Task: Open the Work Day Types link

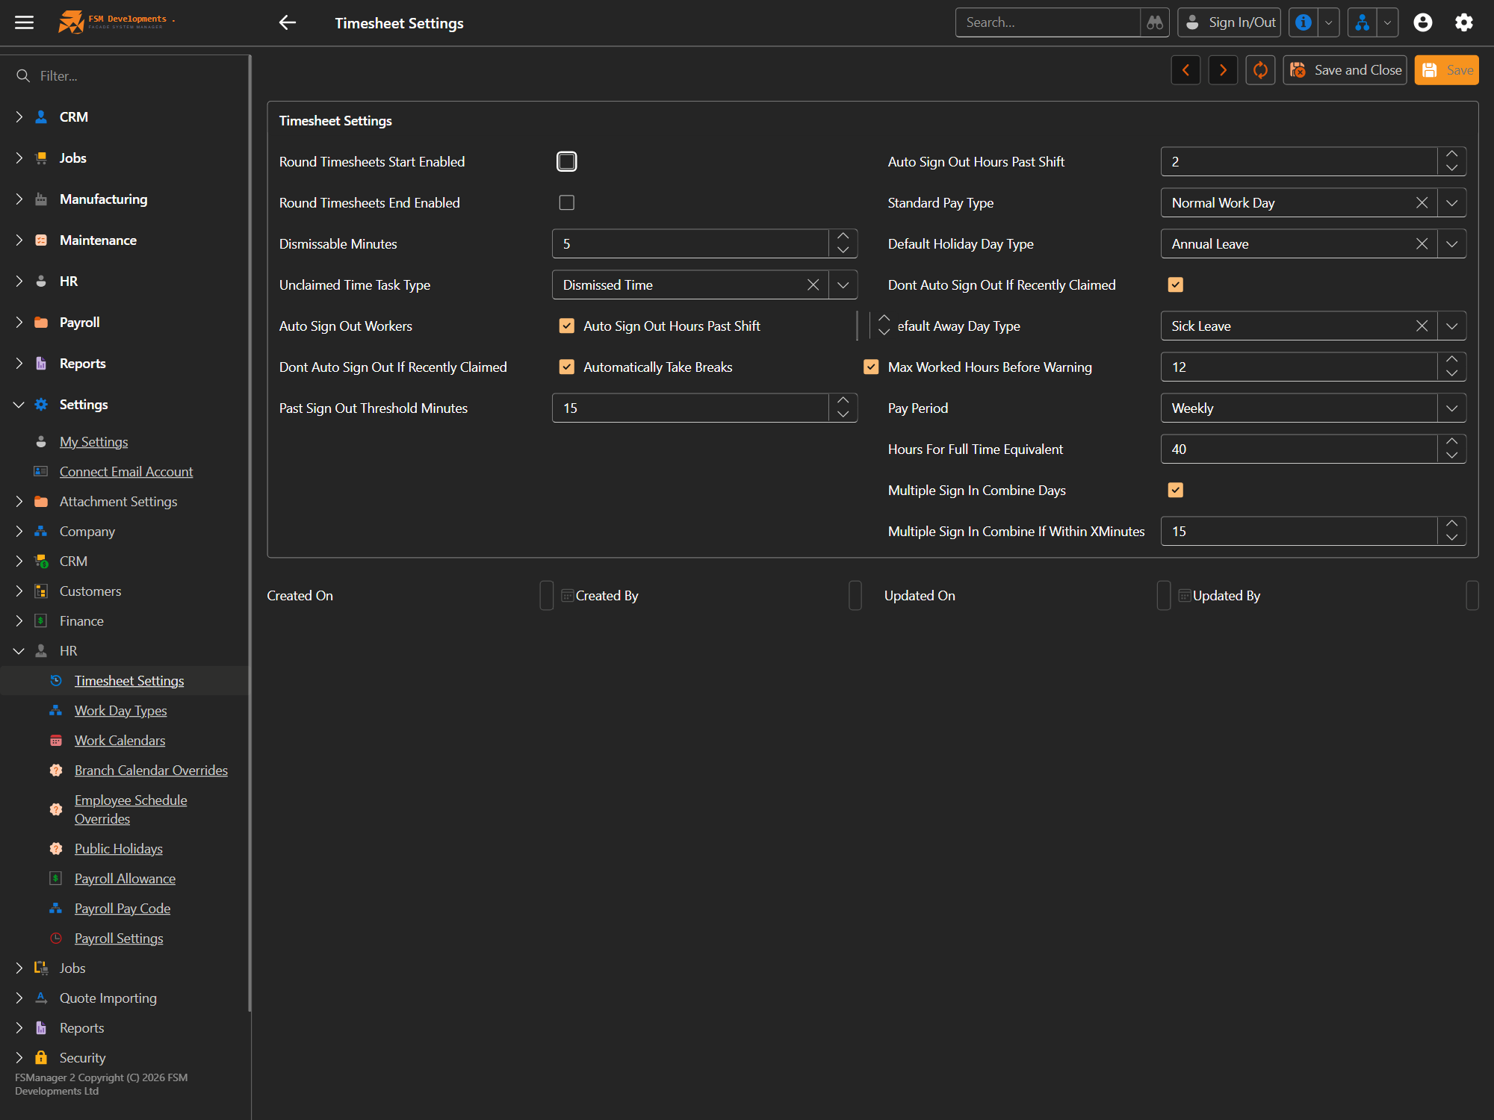Action: (x=120, y=711)
